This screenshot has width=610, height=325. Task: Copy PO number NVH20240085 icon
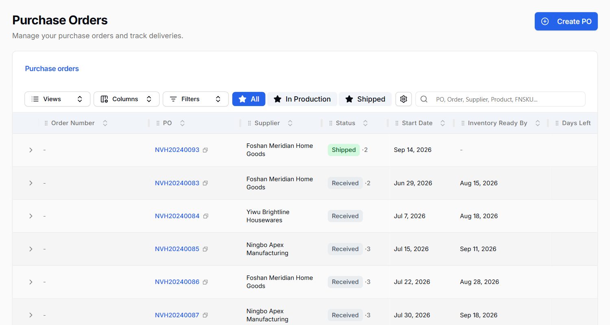coord(205,249)
